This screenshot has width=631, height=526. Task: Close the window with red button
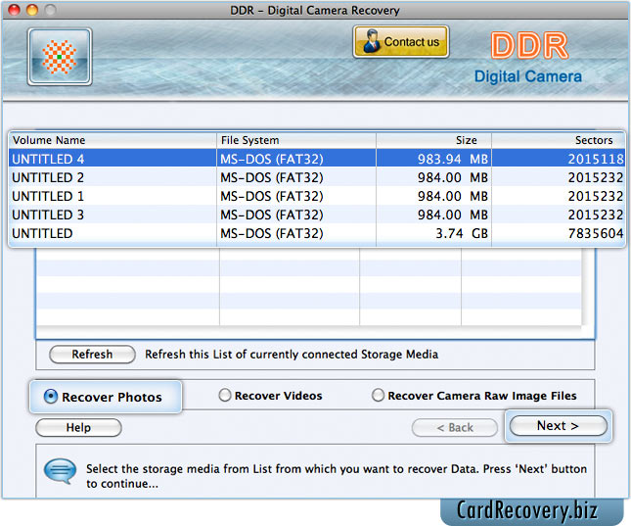coord(14,10)
